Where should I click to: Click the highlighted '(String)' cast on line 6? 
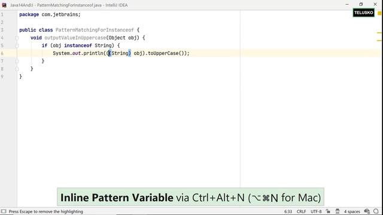click(120, 53)
